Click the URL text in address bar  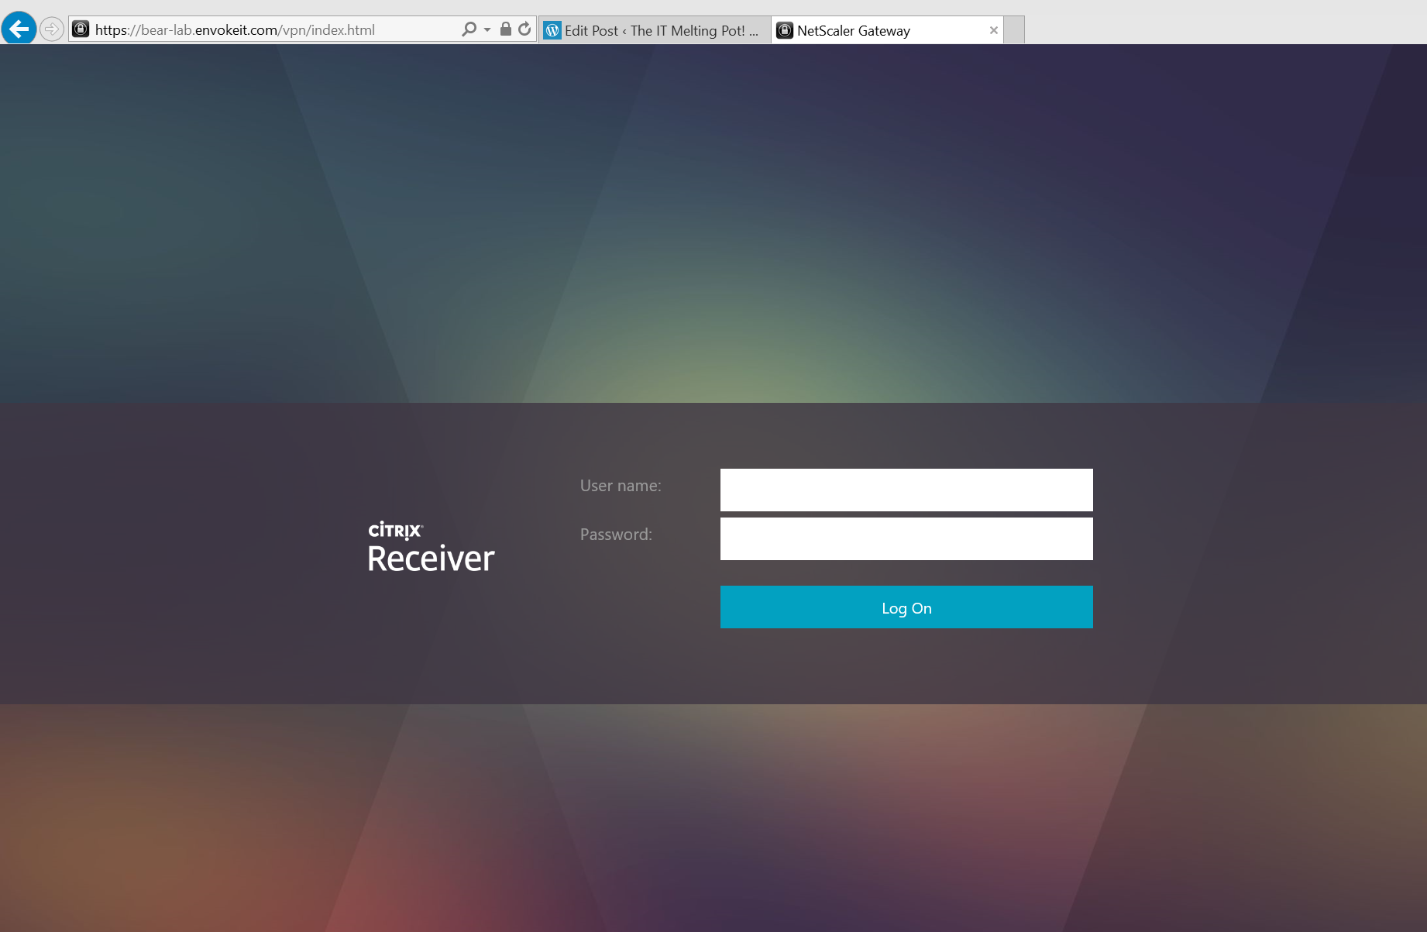point(235,29)
